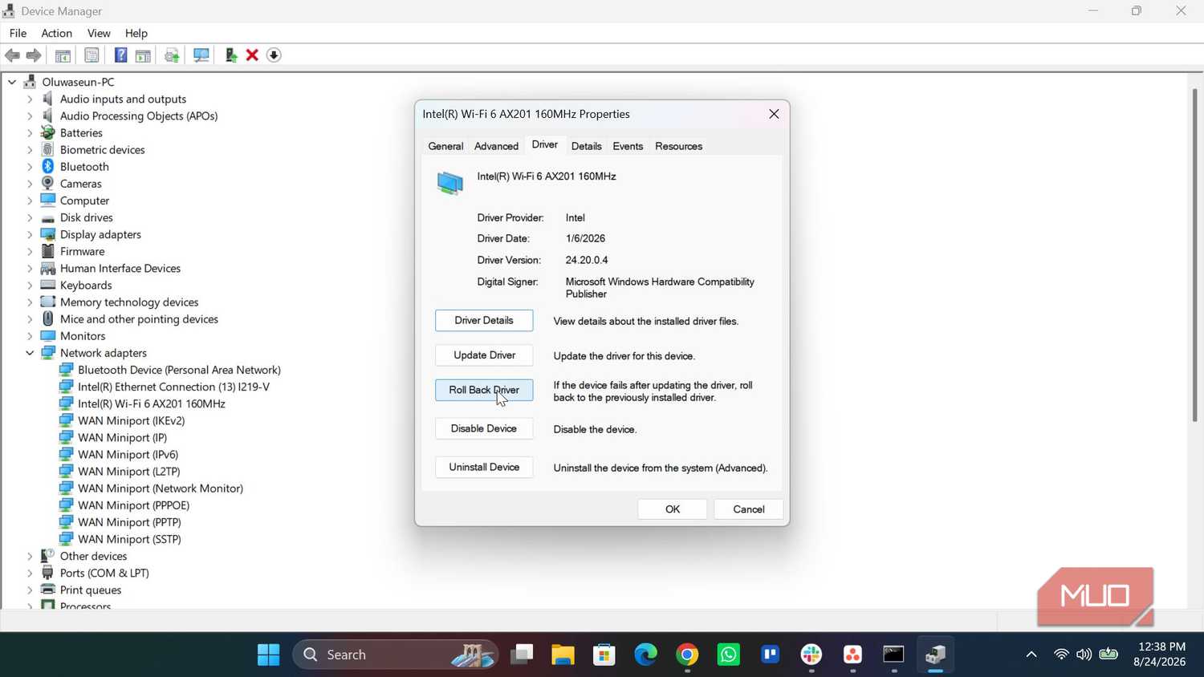
Task: Click the Forward arrow in Device Manager toolbar
Action: [x=34, y=55]
